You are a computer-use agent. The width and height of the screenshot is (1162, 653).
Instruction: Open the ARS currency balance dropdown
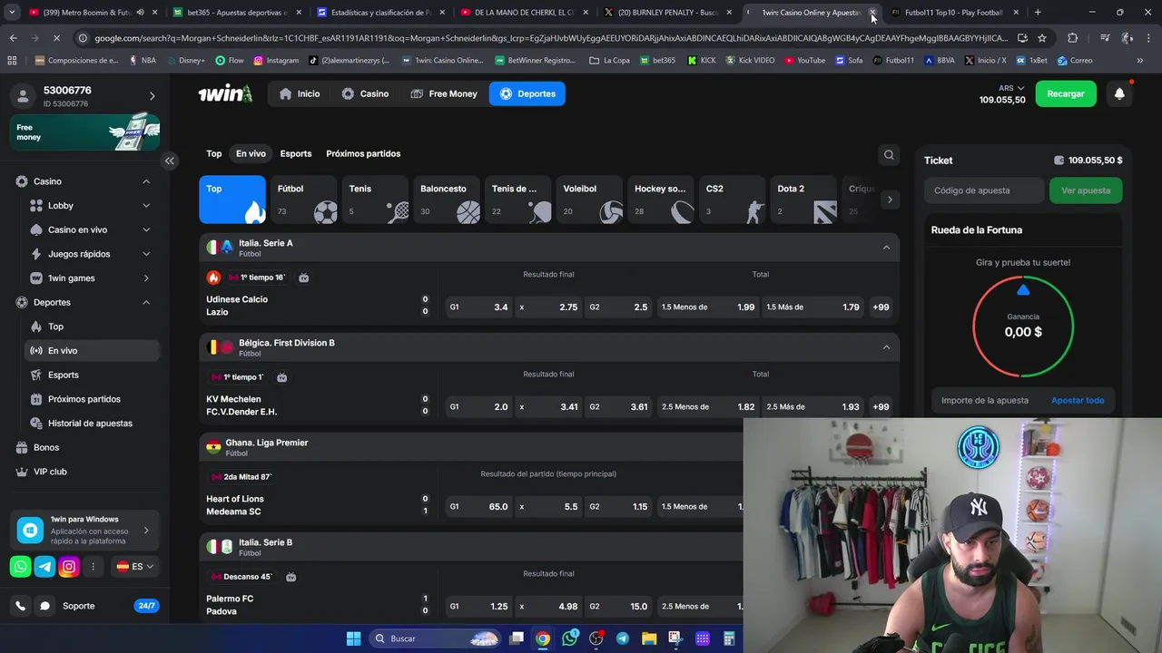pyautogui.click(x=1002, y=93)
